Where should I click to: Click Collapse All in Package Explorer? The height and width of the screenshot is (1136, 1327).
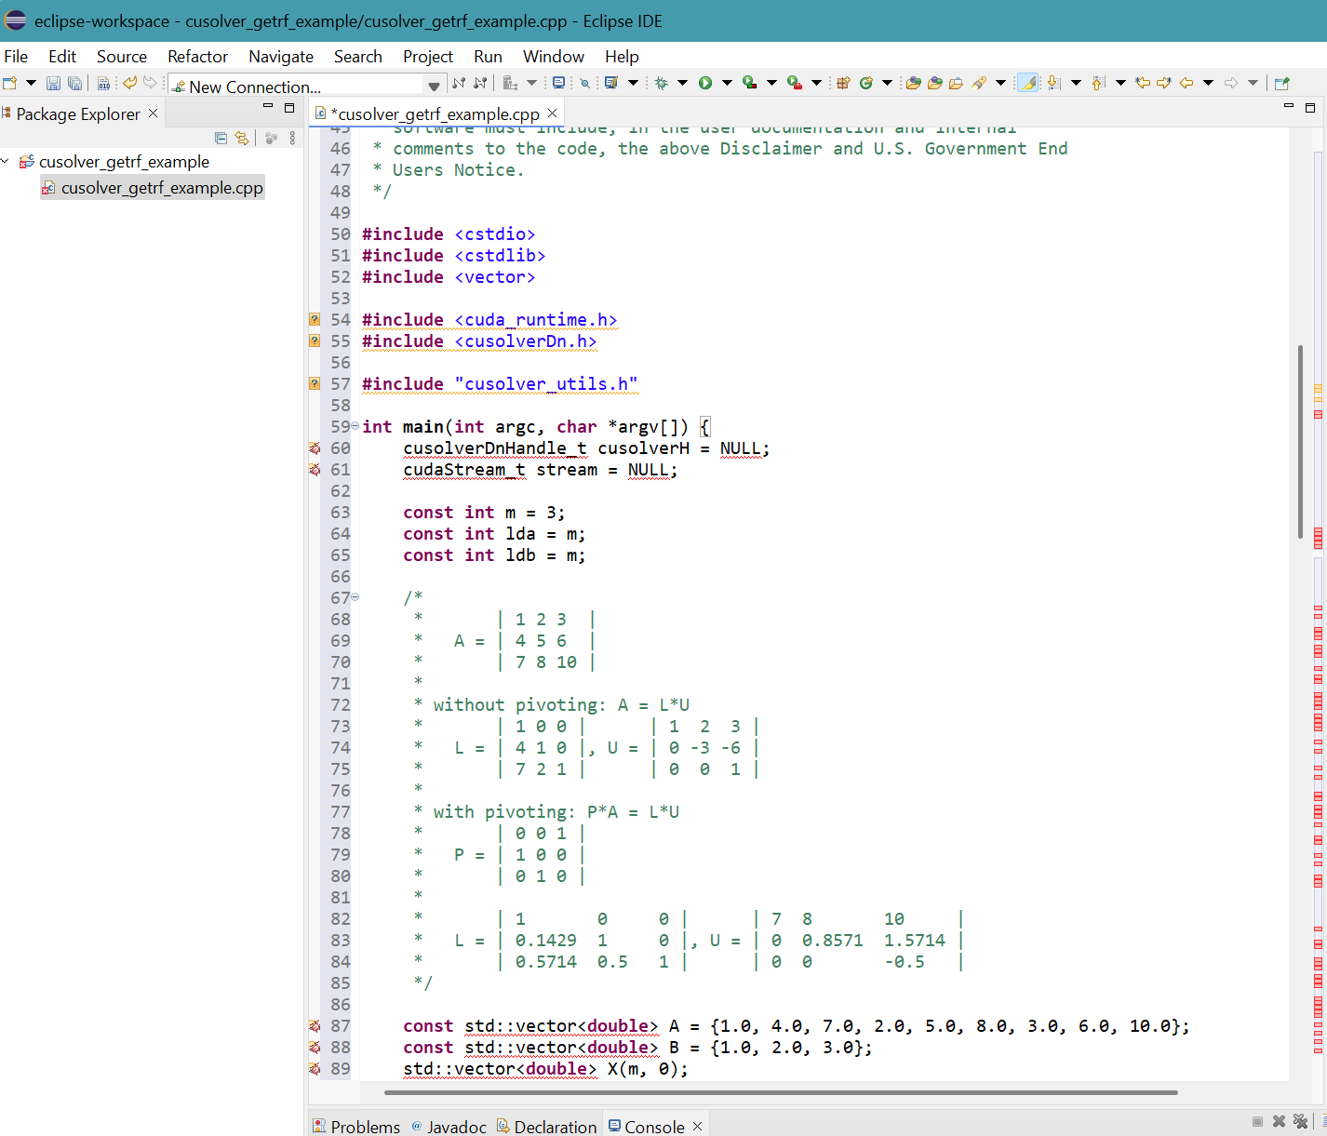click(x=221, y=139)
